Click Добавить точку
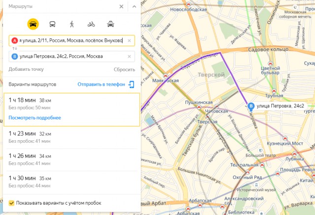 [26, 69]
